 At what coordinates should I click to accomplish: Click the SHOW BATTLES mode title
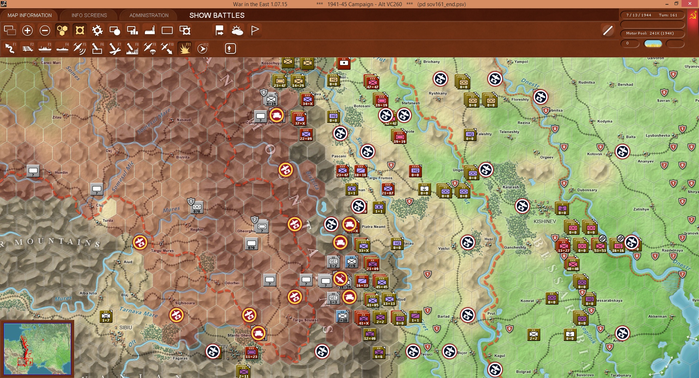pyautogui.click(x=217, y=15)
